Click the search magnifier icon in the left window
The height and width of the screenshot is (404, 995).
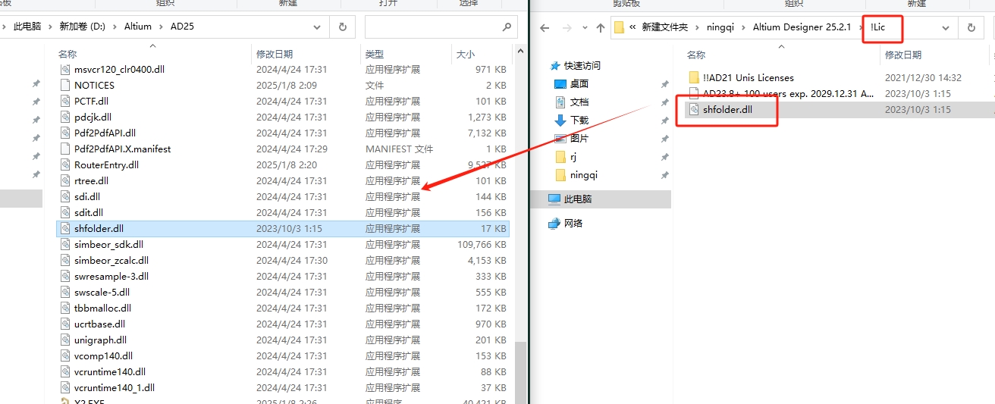(507, 27)
